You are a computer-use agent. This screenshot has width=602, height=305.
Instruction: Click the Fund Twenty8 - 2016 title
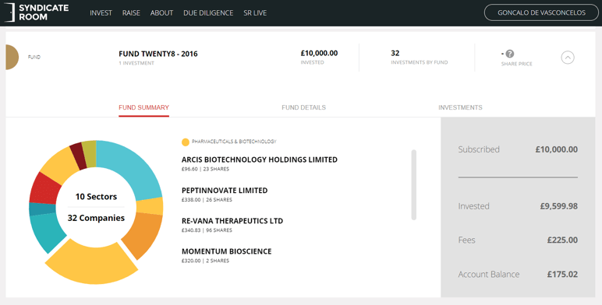coord(158,54)
